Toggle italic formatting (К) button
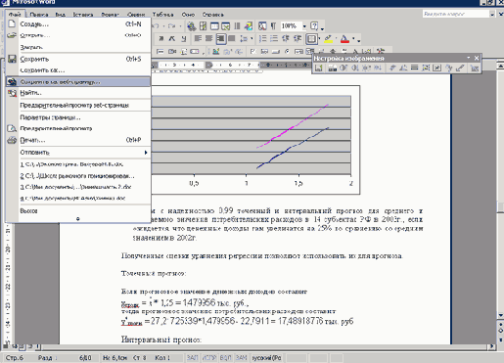The width and height of the screenshot is (504, 363). point(172,39)
